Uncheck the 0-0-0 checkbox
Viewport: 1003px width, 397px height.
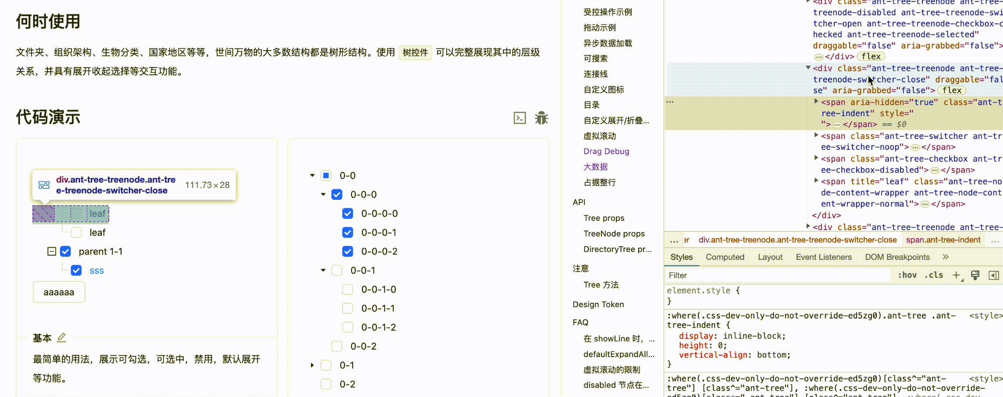pyautogui.click(x=337, y=194)
